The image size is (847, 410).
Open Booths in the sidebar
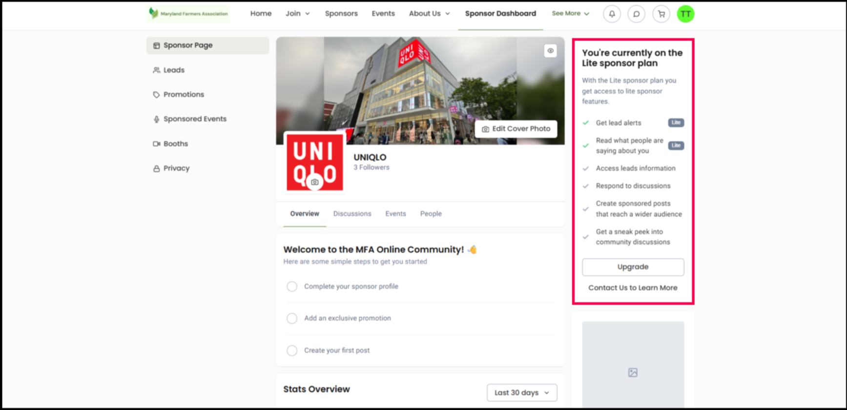pyautogui.click(x=175, y=144)
